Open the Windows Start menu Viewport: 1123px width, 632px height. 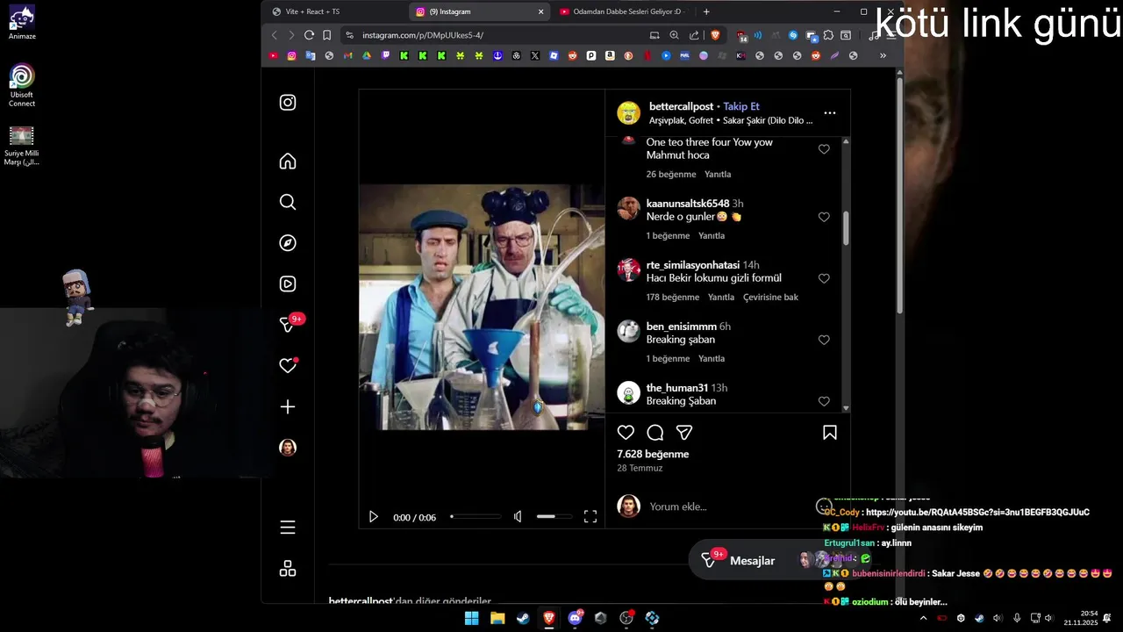point(471,618)
